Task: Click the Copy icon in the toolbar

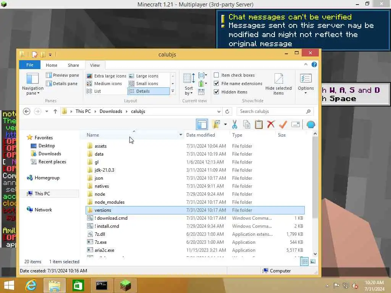Action: [x=247, y=124]
